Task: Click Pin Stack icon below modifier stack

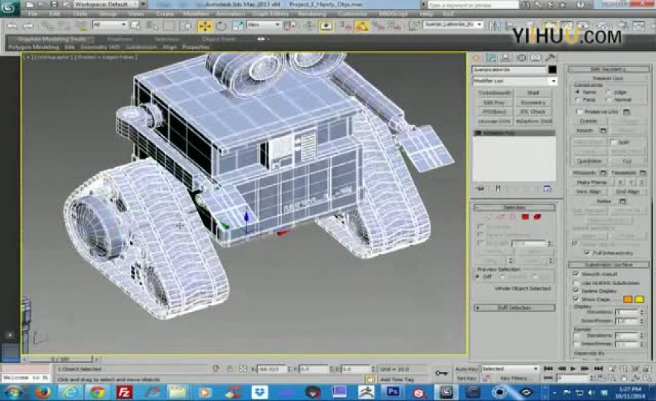Action: tap(480, 189)
